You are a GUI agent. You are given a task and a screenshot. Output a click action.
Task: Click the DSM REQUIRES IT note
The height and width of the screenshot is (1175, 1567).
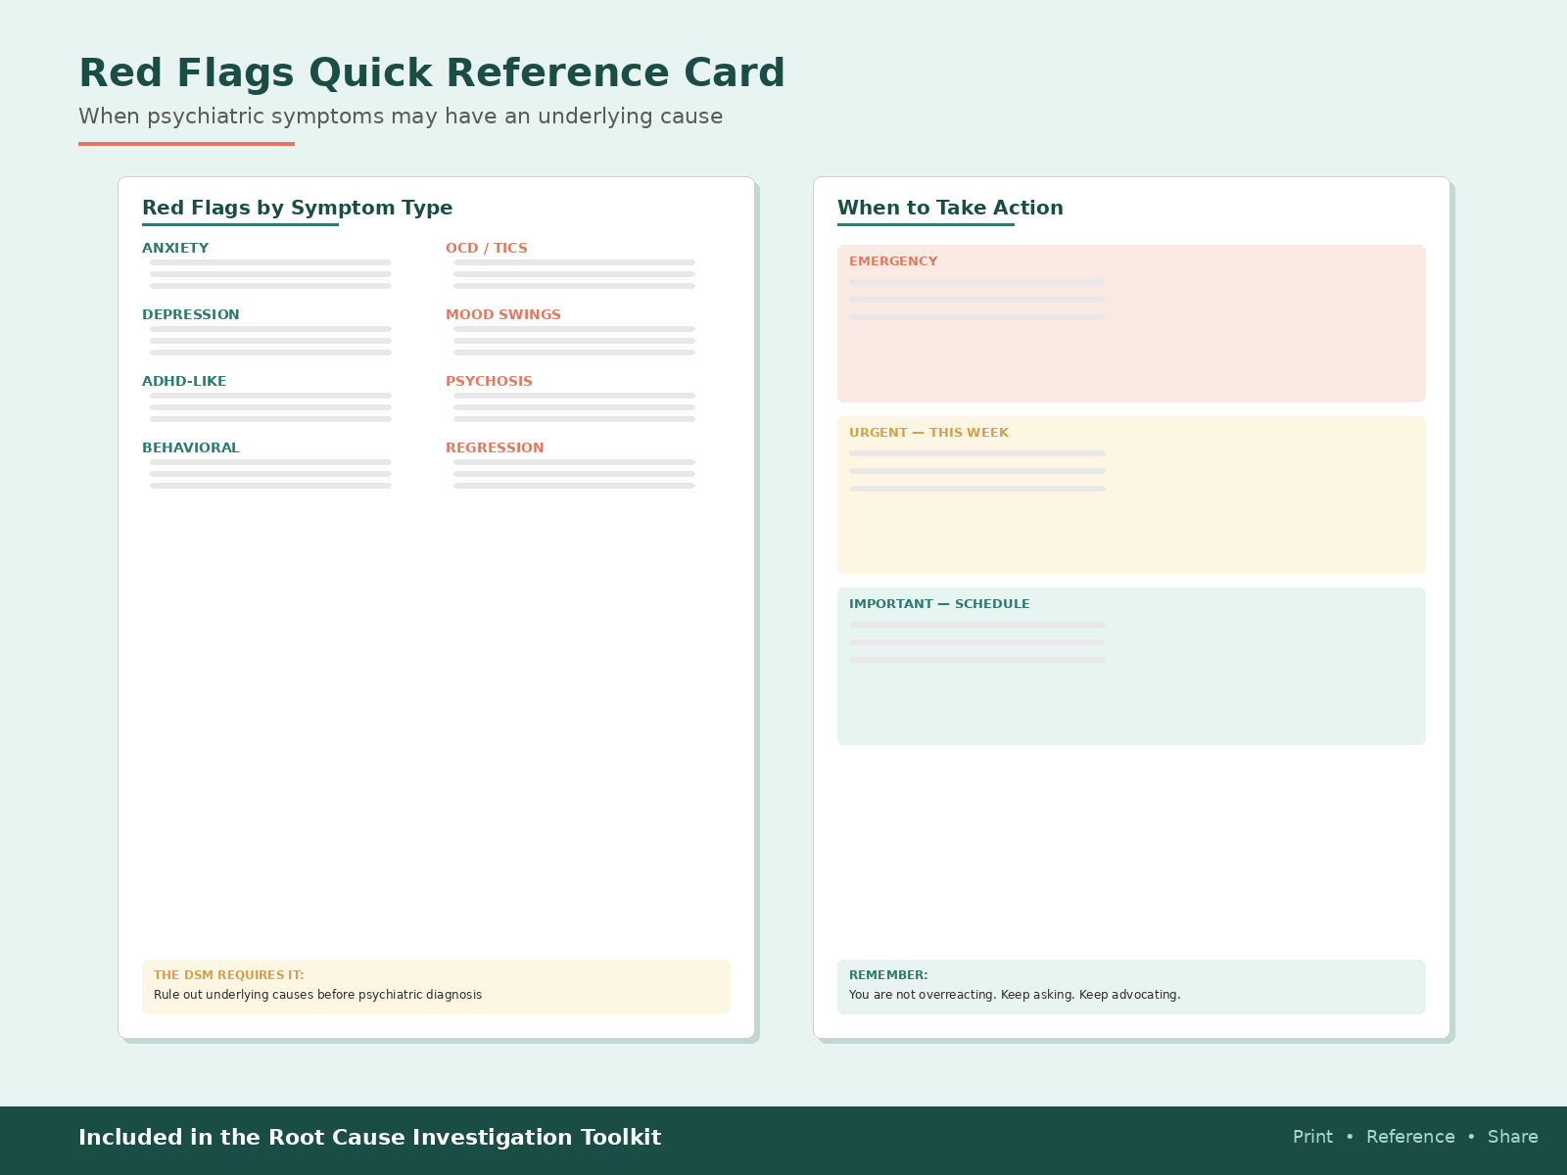(x=436, y=986)
